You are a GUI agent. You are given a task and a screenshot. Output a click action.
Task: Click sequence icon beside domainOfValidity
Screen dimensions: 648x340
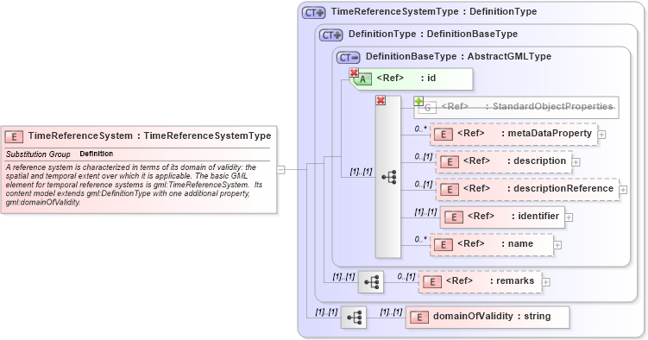pos(354,318)
